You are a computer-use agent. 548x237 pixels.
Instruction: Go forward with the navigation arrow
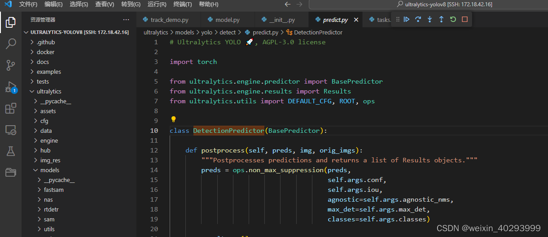coord(299,4)
